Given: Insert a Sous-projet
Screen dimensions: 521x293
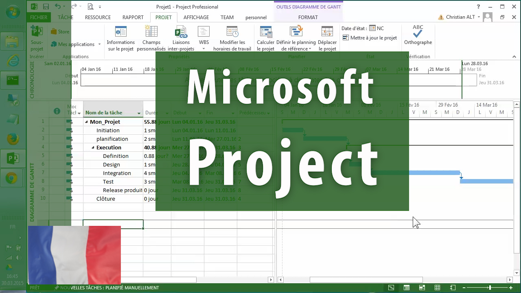Looking at the screenshot, I should tap(37, 38).
